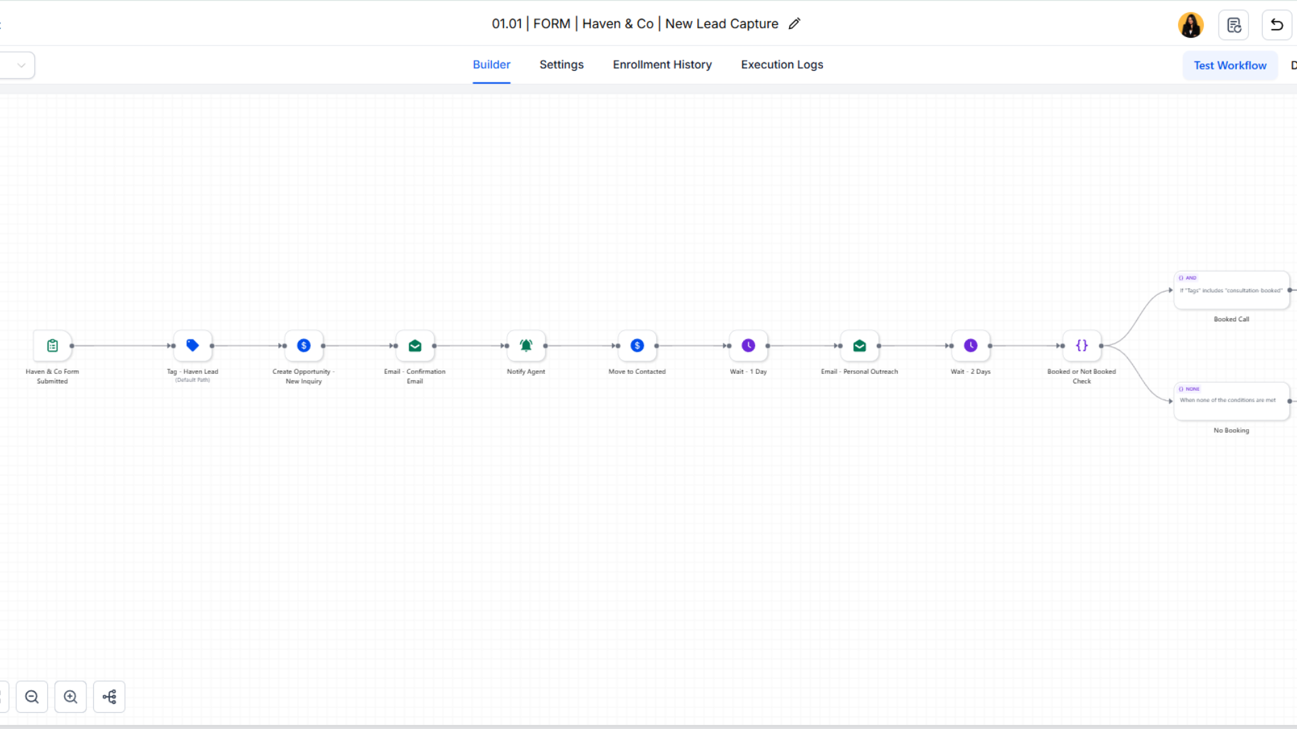Click the 'No Booking' branch label

point(1231,431)
